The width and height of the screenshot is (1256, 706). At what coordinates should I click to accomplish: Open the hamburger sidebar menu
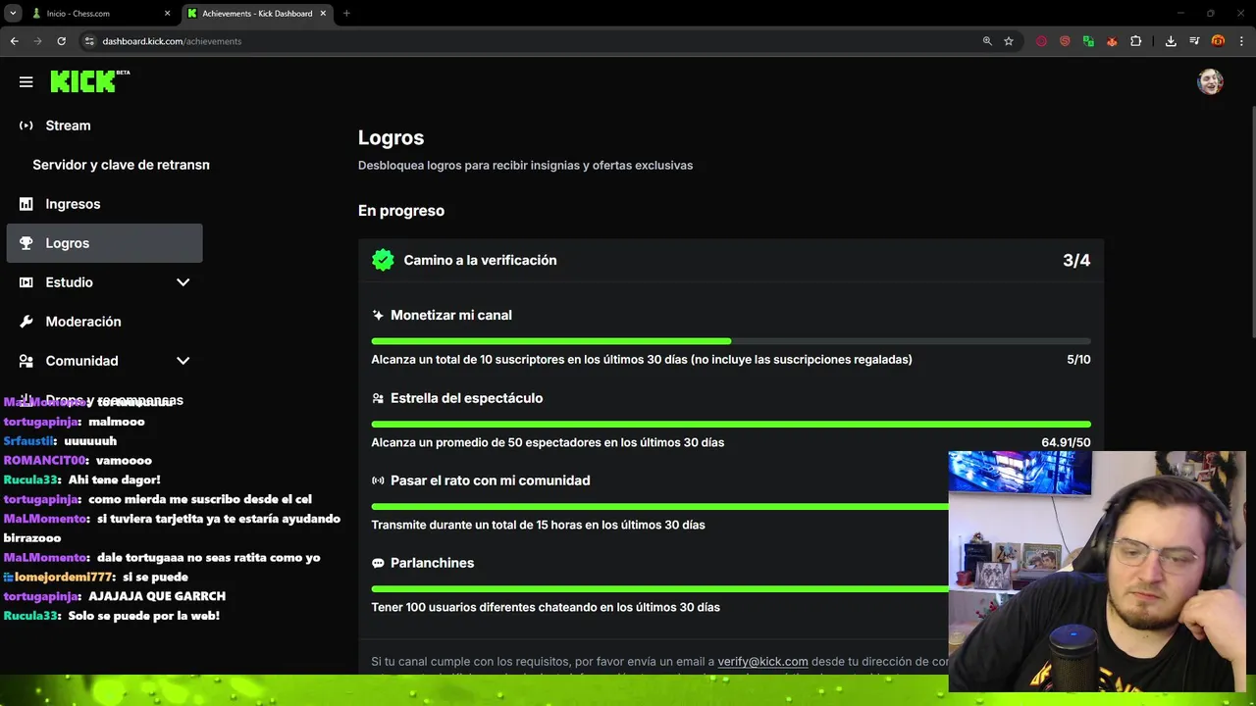pyautogui.click(x=26, y=82)
